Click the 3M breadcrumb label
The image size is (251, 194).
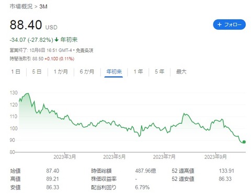coord(43,7)
